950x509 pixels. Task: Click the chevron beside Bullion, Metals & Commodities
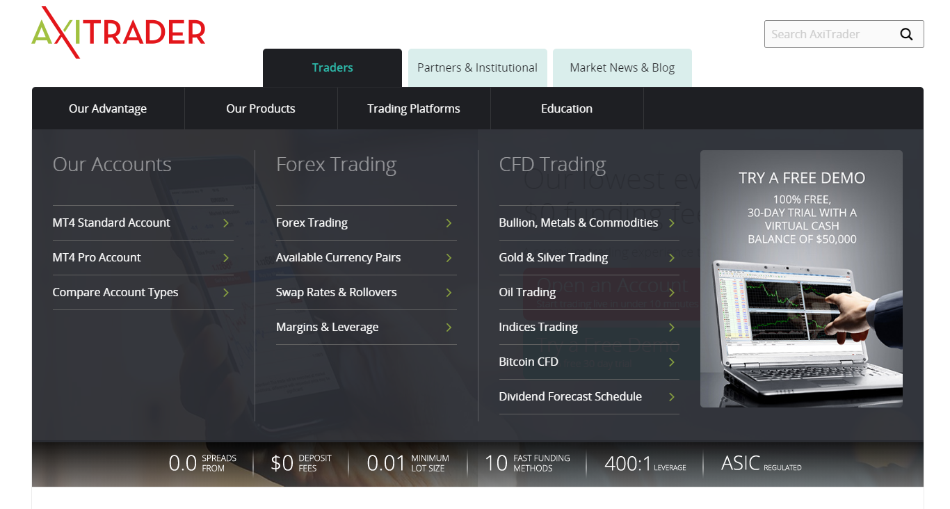pyautogui.click(x=672, y=223)
